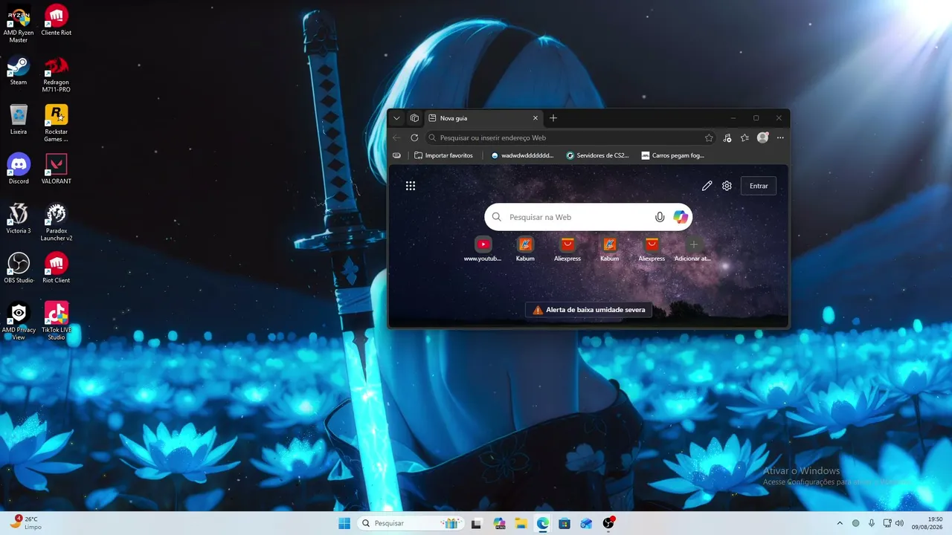Click the system tray microphone icon
The width and height of the screenshot is (952, 535).
click(871, 523)
